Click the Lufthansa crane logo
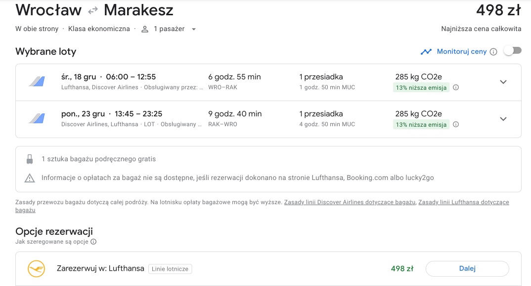531x286 pixels. (36, 269)
